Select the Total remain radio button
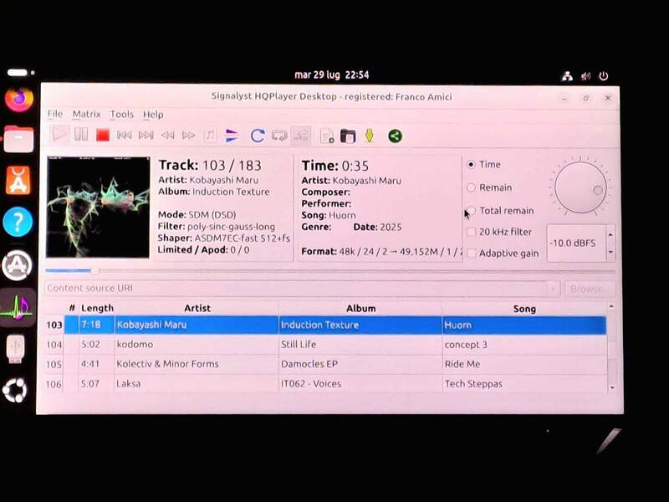 [x=472, y=211]
